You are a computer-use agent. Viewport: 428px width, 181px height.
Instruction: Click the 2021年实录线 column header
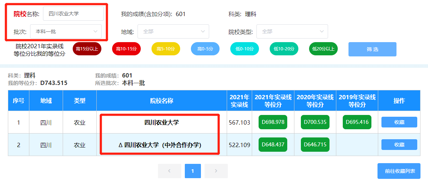(x=239, y=101)
